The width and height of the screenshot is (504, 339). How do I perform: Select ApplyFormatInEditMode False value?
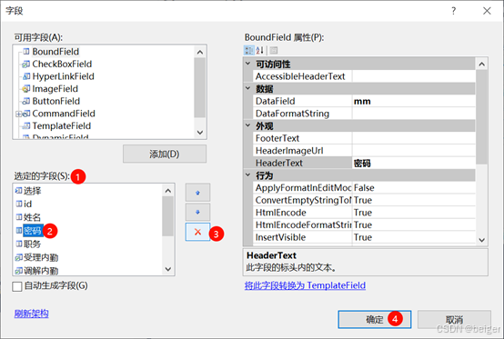pos(414,188)
